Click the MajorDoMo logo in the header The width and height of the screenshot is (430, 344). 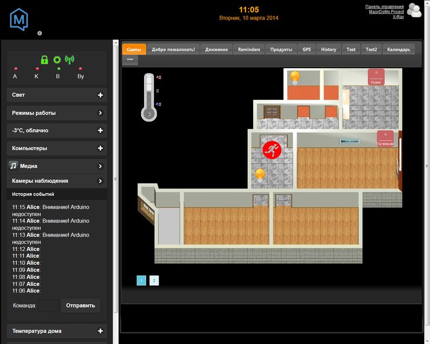coord(19,19)
